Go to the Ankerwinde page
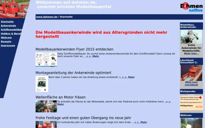Screen dimensions: 205x128 (x=8, y=26)
